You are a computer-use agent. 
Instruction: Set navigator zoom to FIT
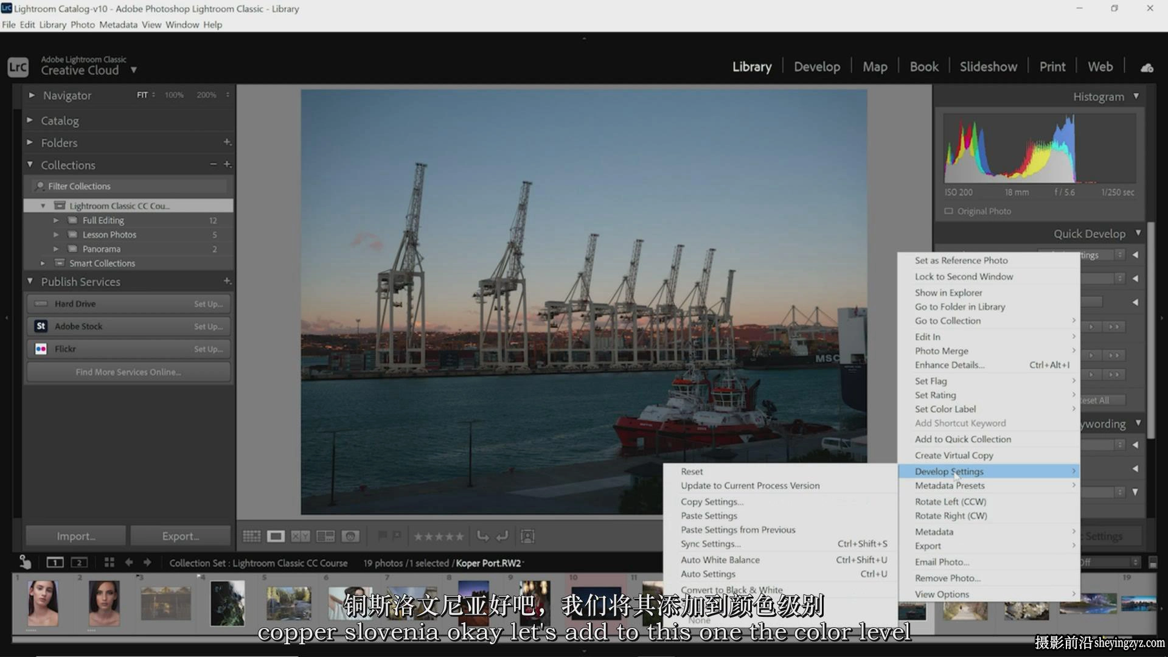[142, 95]
